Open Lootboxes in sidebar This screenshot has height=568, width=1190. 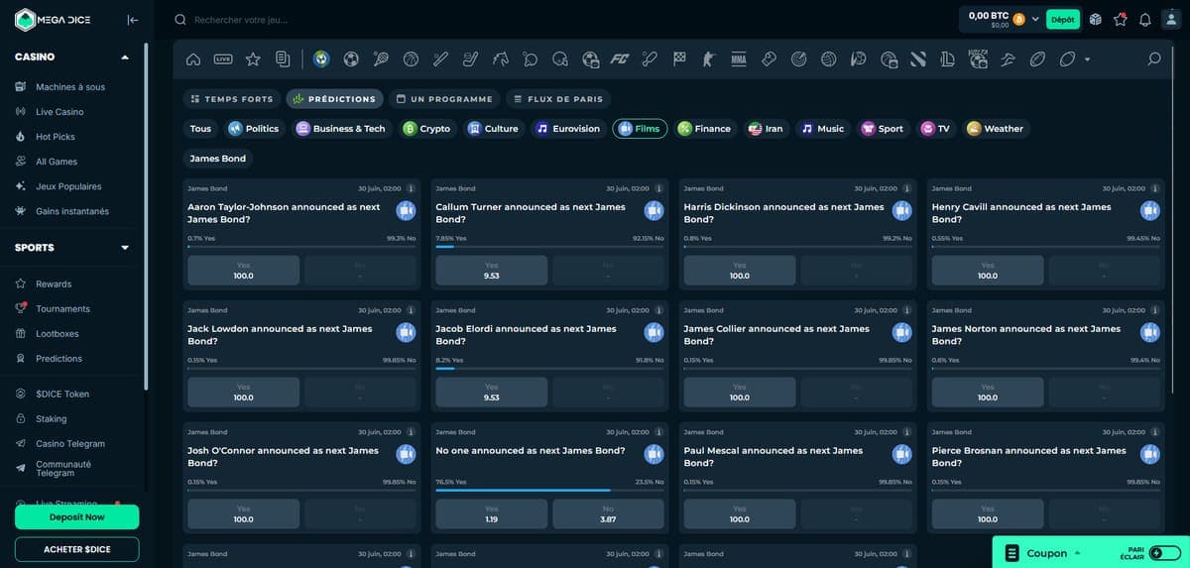[x=57, y=334]
